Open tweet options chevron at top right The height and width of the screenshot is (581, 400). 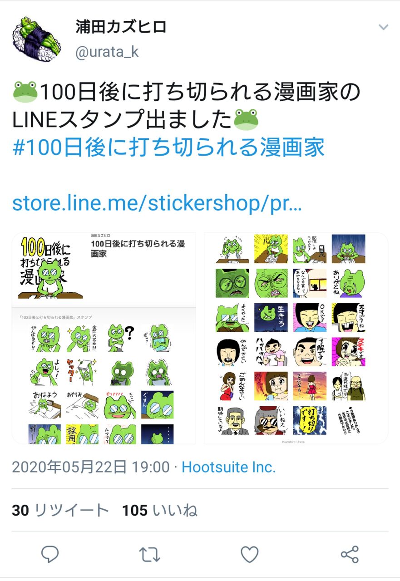pos(383,27)
